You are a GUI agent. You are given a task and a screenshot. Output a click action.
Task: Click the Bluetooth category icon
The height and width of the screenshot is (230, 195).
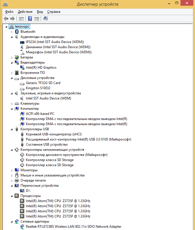pos(17,32)
